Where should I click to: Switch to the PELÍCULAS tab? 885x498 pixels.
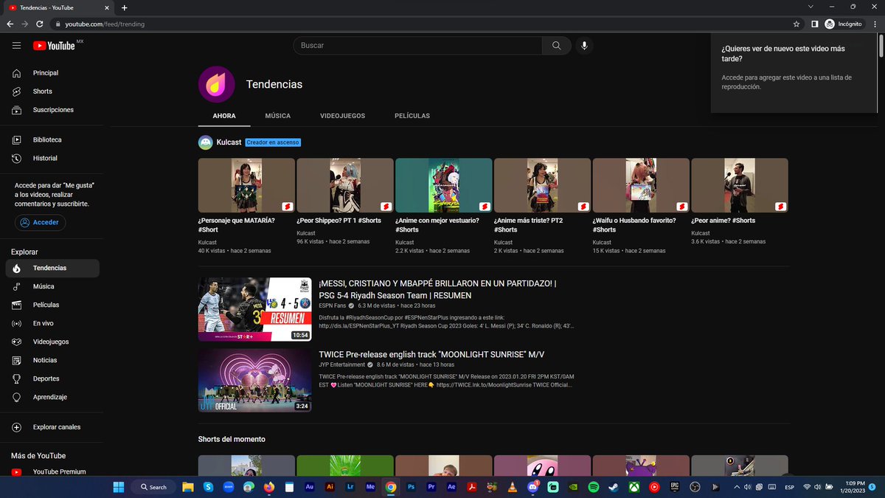coord(412,116)
